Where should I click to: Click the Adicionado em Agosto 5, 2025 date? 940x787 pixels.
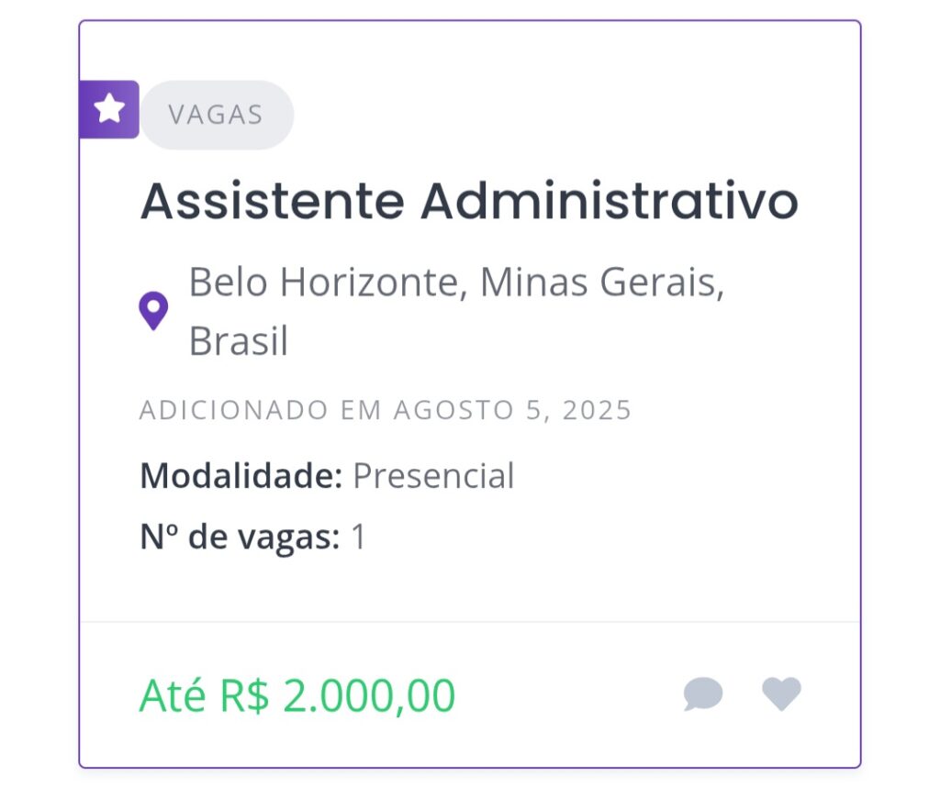click(386, 410)
